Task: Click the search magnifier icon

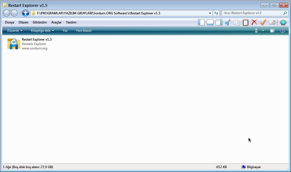Action: [x=285, y=13]
